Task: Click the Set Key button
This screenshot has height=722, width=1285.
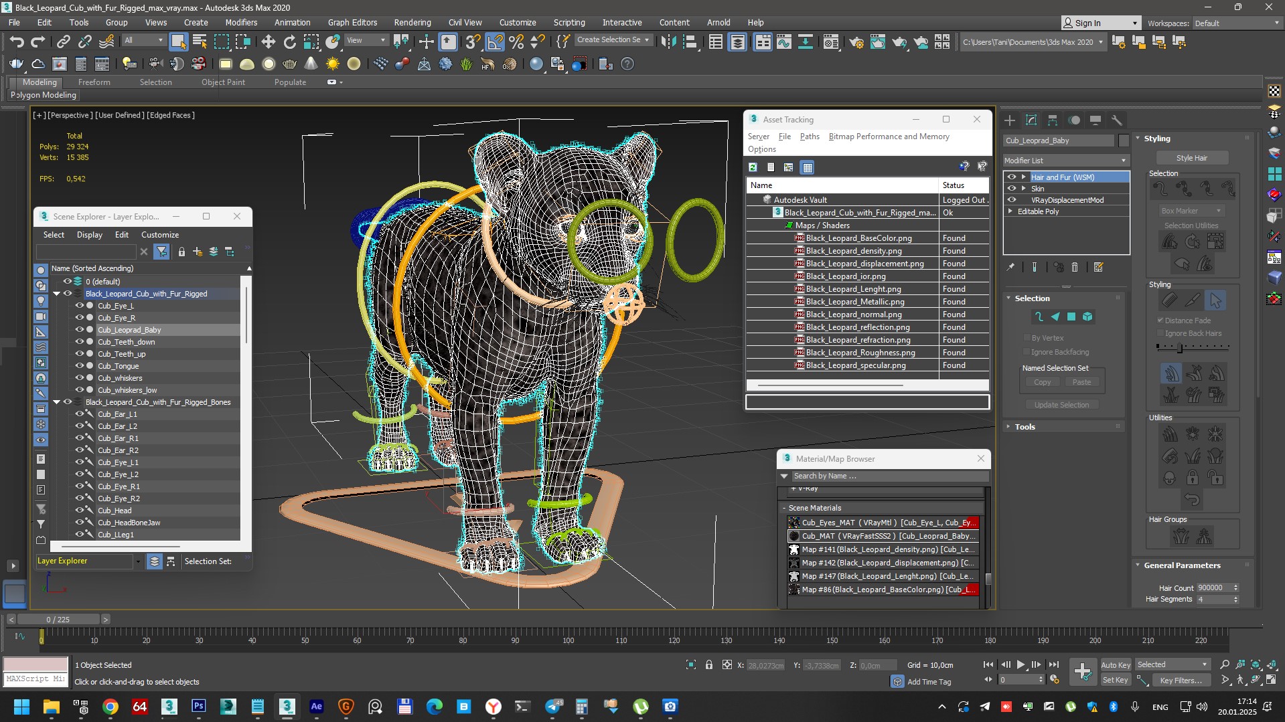Action: (1116, 680)
